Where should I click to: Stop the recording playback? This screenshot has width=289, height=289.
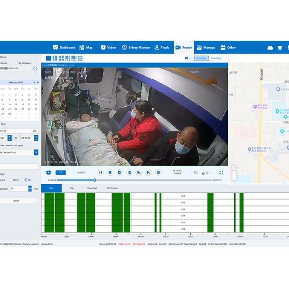(110, 172)
